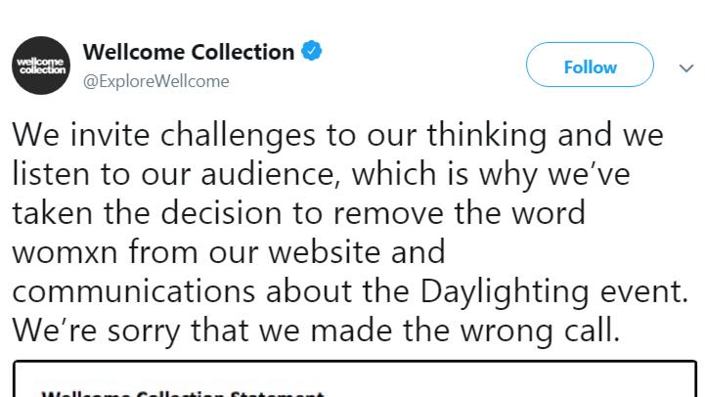Click the word "womxn" in the tweet
This screenshot has width=705, height=397.
[x=68, y=252]
